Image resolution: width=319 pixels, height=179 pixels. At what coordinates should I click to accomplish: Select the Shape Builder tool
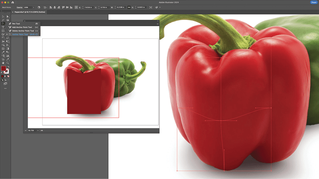click(3, 45)
